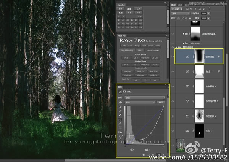Expand Cold Orton 副本 group arrow
Viewport: 229px width, 162px height.
click(184, 34)
